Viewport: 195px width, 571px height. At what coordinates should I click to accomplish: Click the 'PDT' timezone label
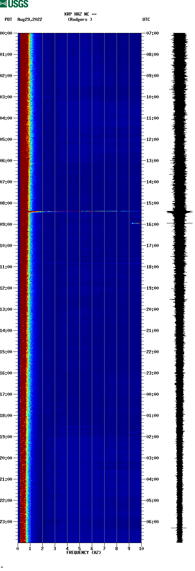pyautogui.click(x=8, y=19)
